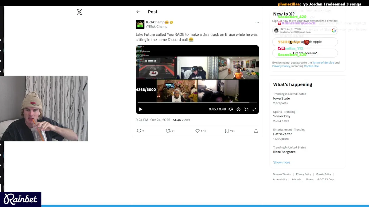The image size is (369, 207).
Task: Open the Terms of Service link in signup text
Action: [323, 62]
